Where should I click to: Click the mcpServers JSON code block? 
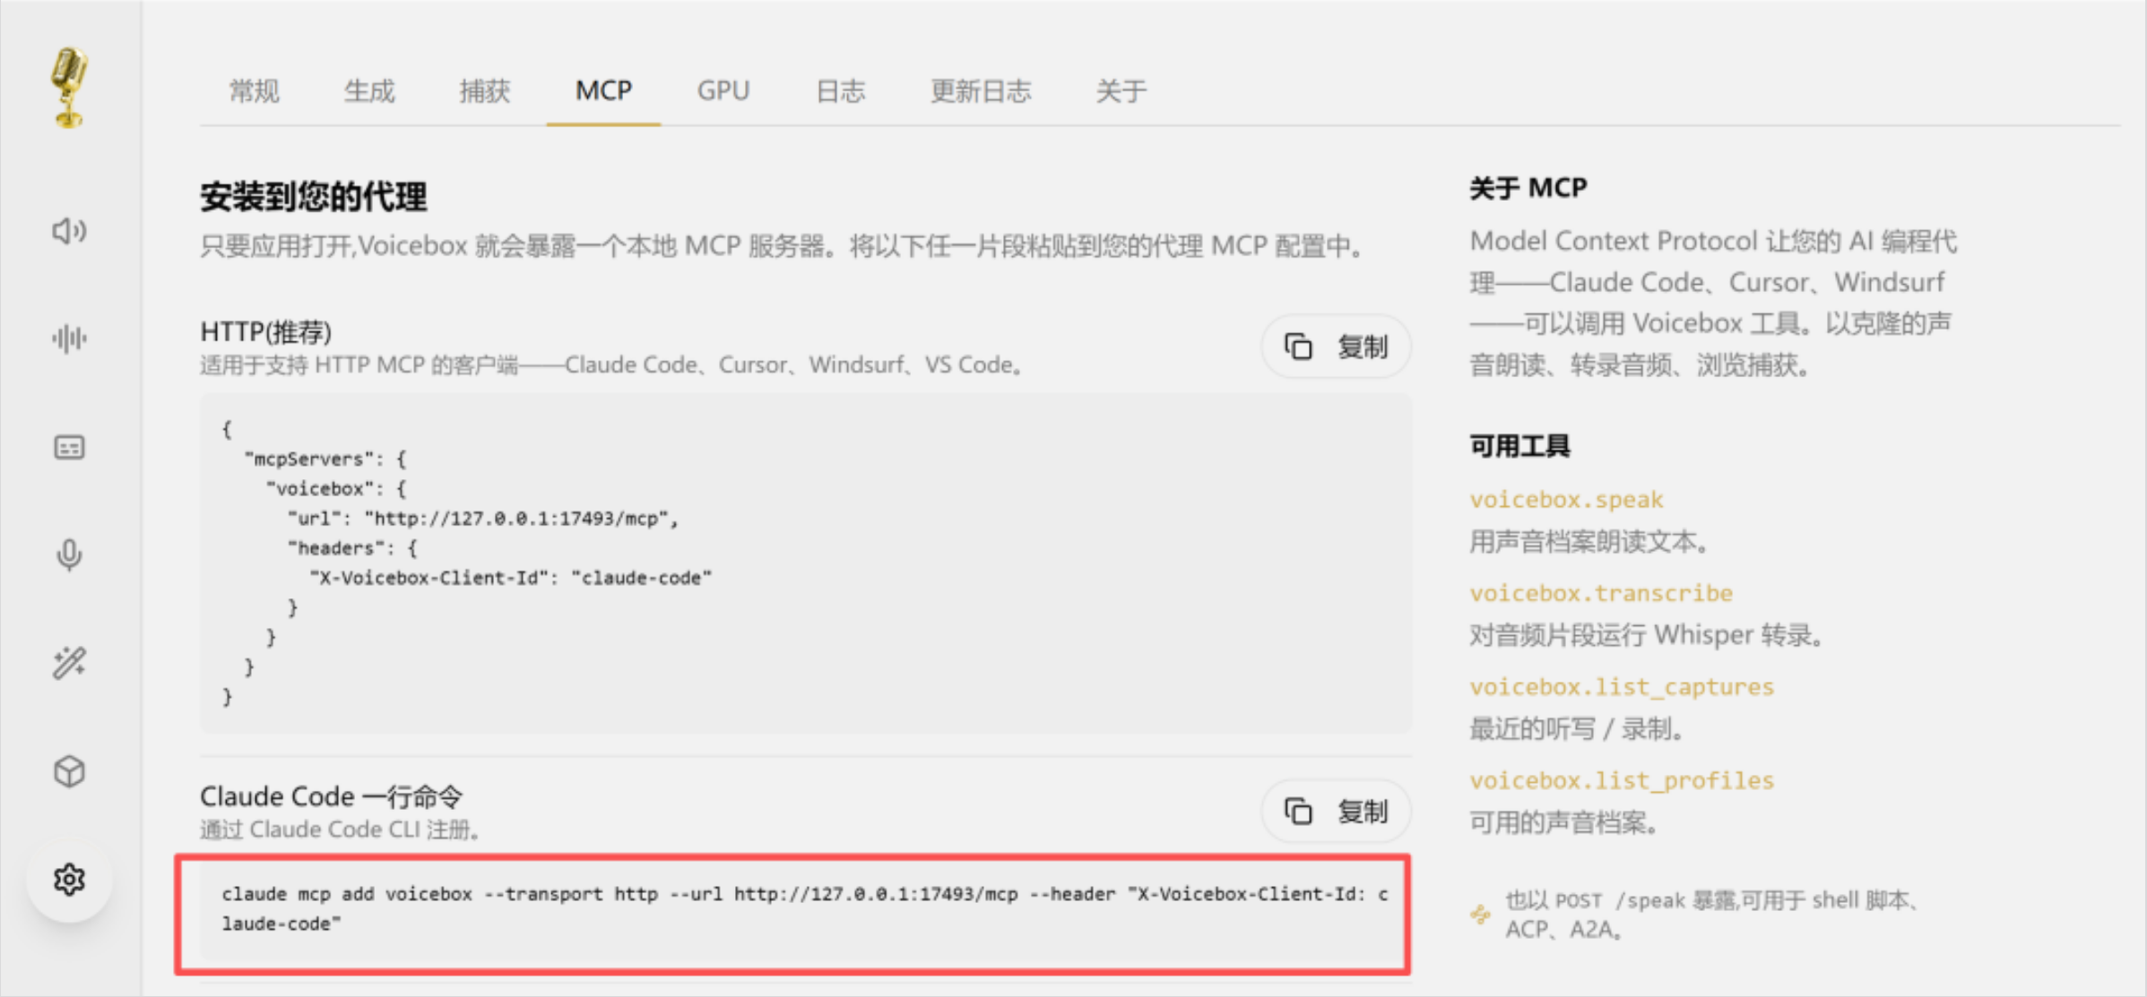805,563
